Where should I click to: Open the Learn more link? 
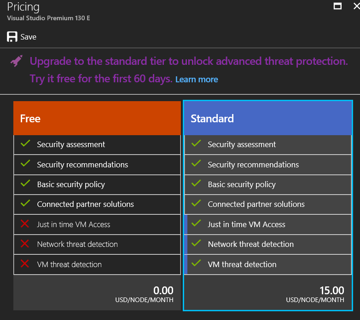[197, 80]
